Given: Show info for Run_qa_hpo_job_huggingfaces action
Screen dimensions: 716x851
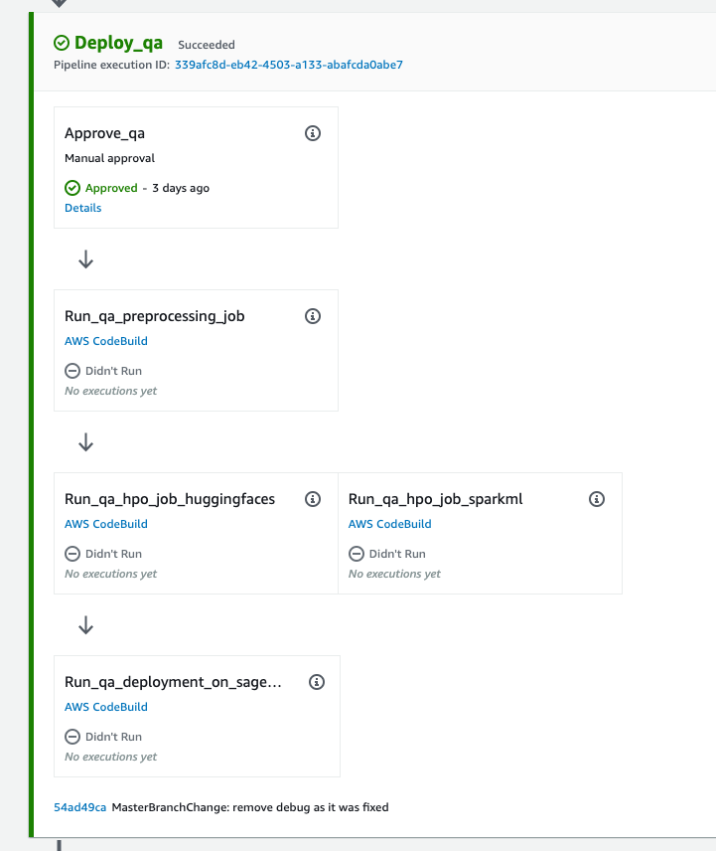Looking at the screenshot, I should click(x=313, y=499).
